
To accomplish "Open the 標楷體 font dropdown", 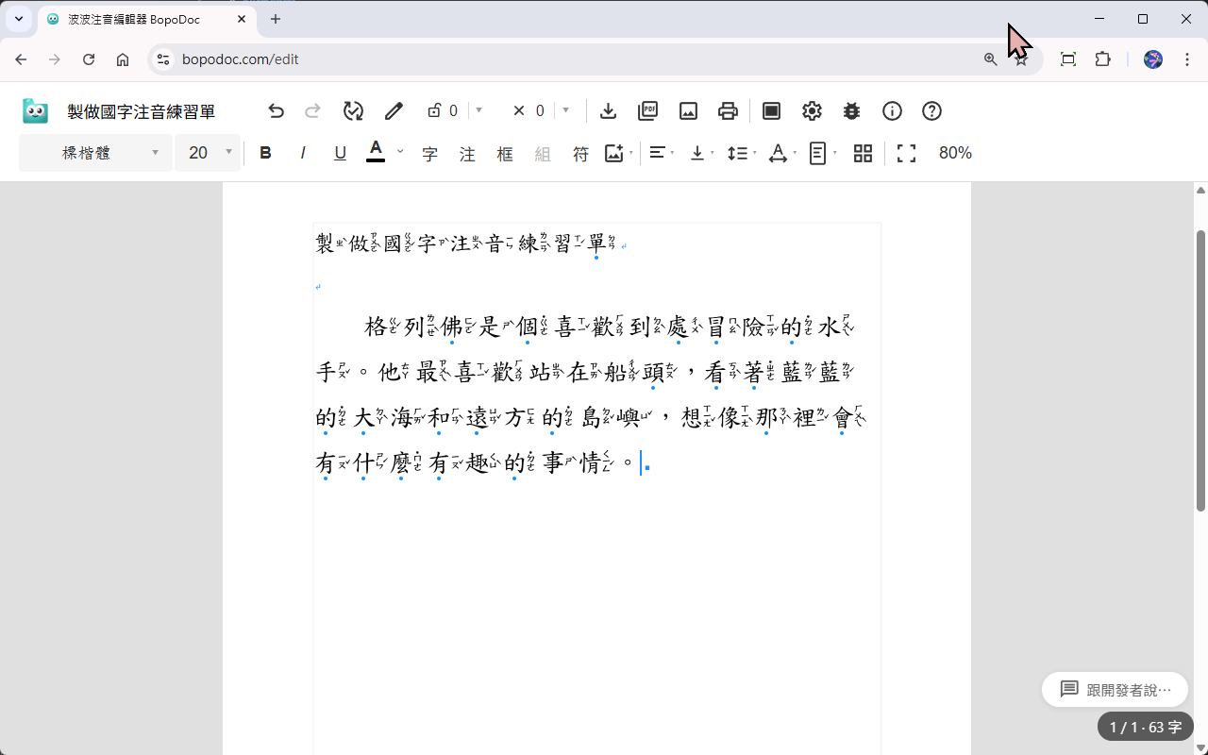I will point(94,152).
